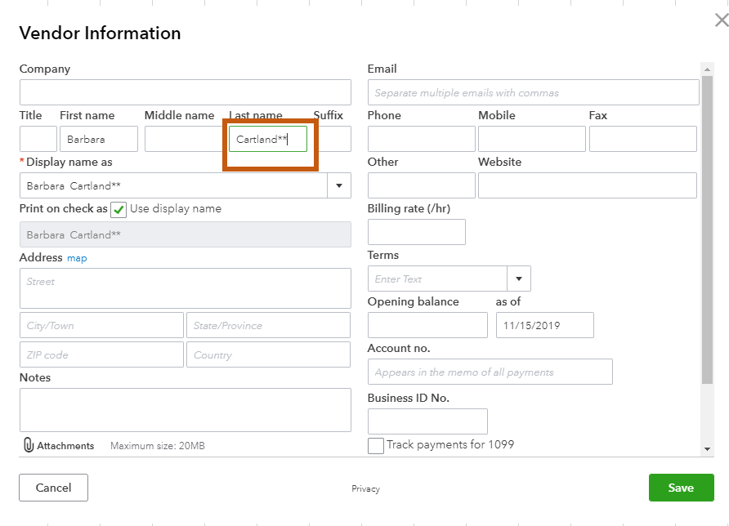Image resolution: width=729 pixels, height=526 pixels.
Task: Expand the Display name as dropdown
Action: [339, 185]
